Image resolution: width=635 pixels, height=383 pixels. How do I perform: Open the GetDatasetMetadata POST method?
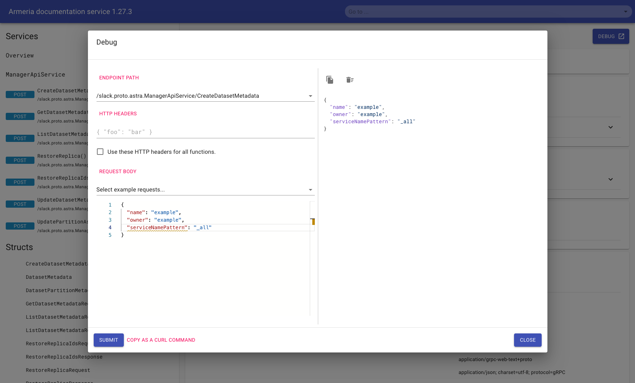point(47,116)
